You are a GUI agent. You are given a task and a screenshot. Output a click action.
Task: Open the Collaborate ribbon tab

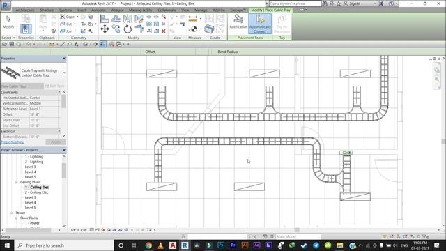tap(167, 10)
